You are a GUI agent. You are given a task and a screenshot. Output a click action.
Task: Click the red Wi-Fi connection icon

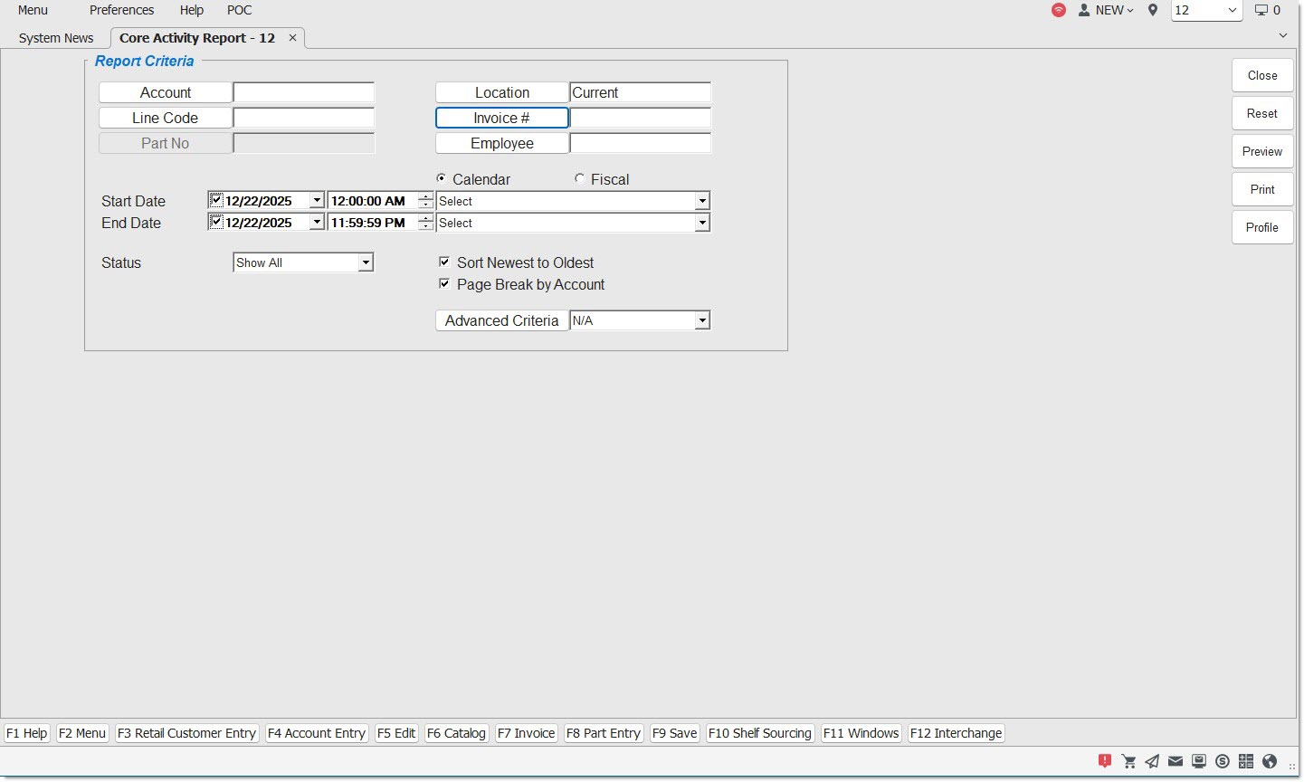[1059, 10]
